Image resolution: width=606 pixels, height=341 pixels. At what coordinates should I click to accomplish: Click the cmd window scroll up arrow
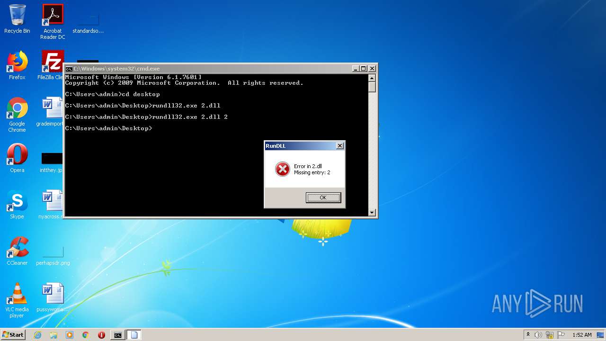(372, 78)
